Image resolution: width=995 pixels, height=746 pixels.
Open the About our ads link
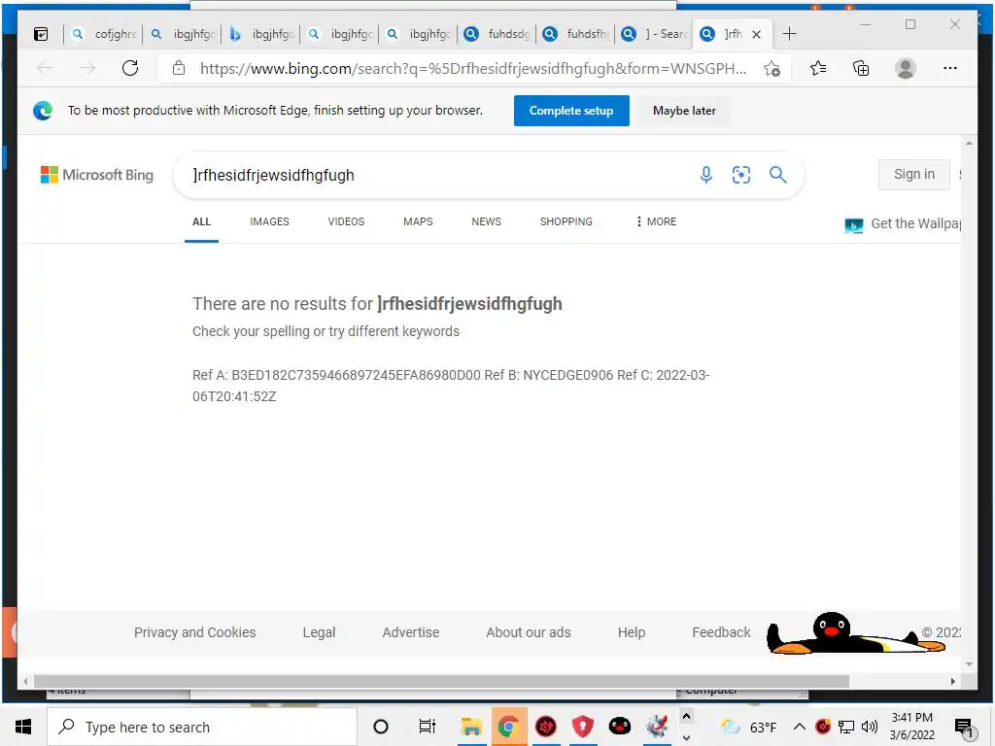coord(528,632)
